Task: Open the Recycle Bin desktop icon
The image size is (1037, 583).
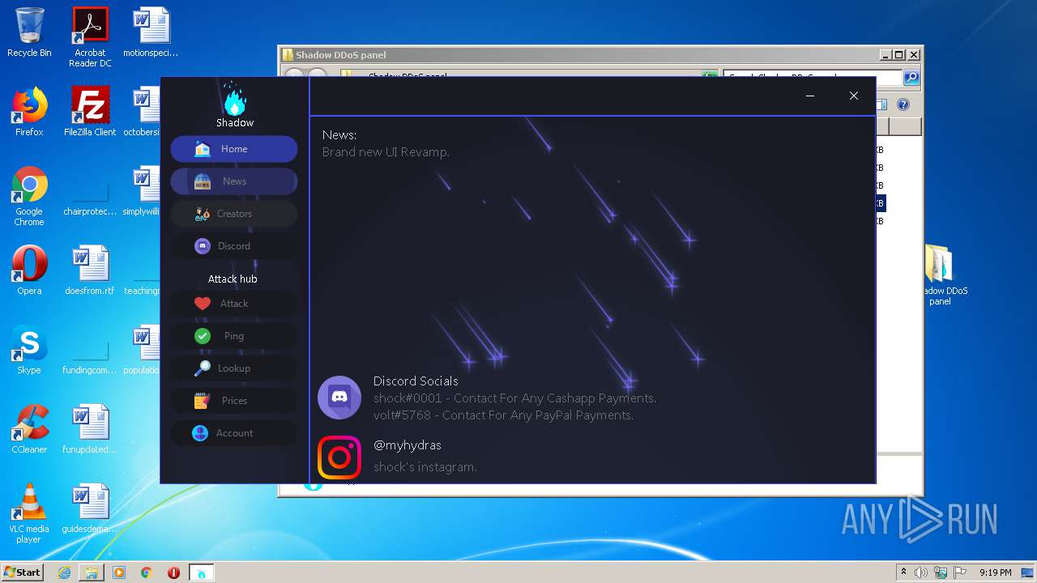Action: pyautogui.click(x=29, y=33)
